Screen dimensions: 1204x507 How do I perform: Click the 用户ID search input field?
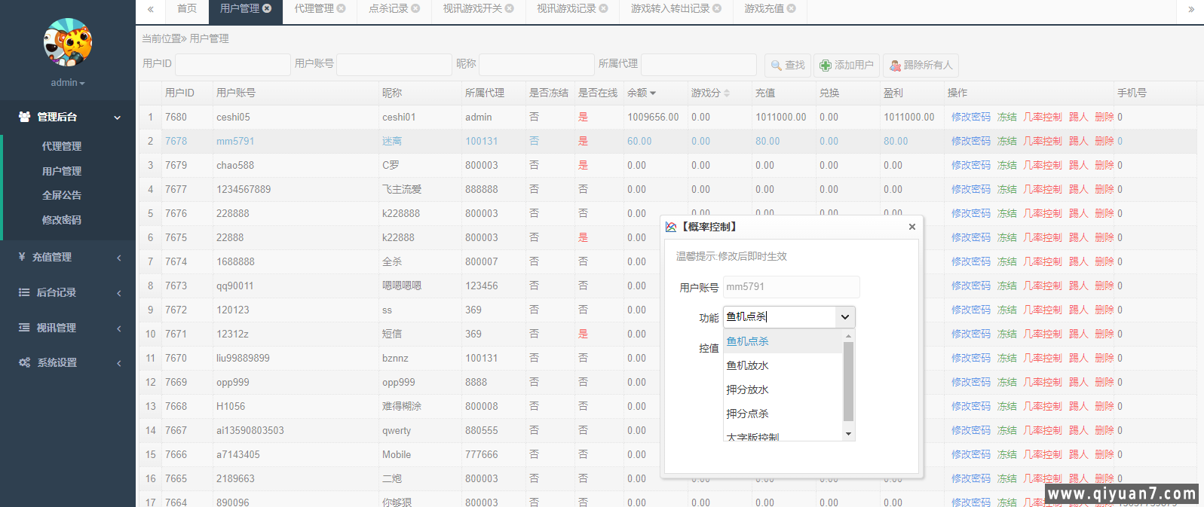232,65
